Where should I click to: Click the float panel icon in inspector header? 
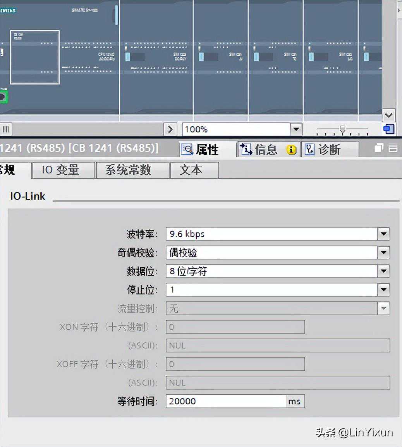point(379,148)
